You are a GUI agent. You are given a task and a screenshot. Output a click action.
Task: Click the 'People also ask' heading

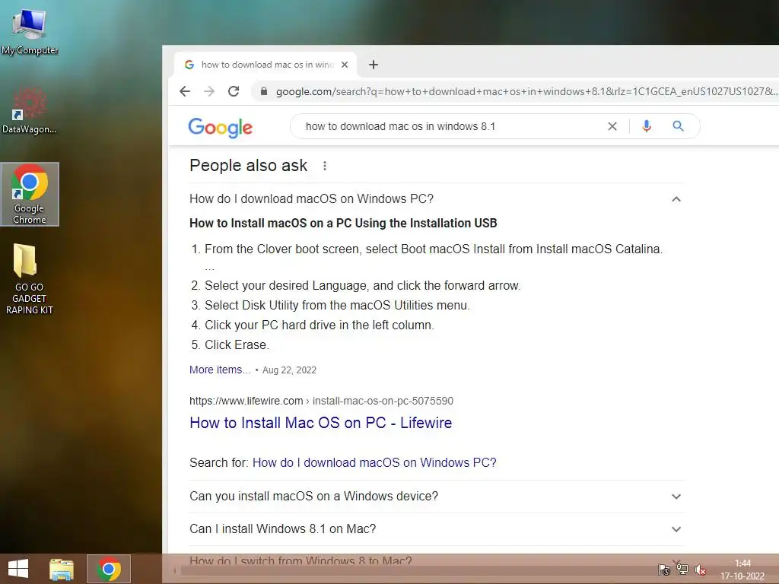249,165
